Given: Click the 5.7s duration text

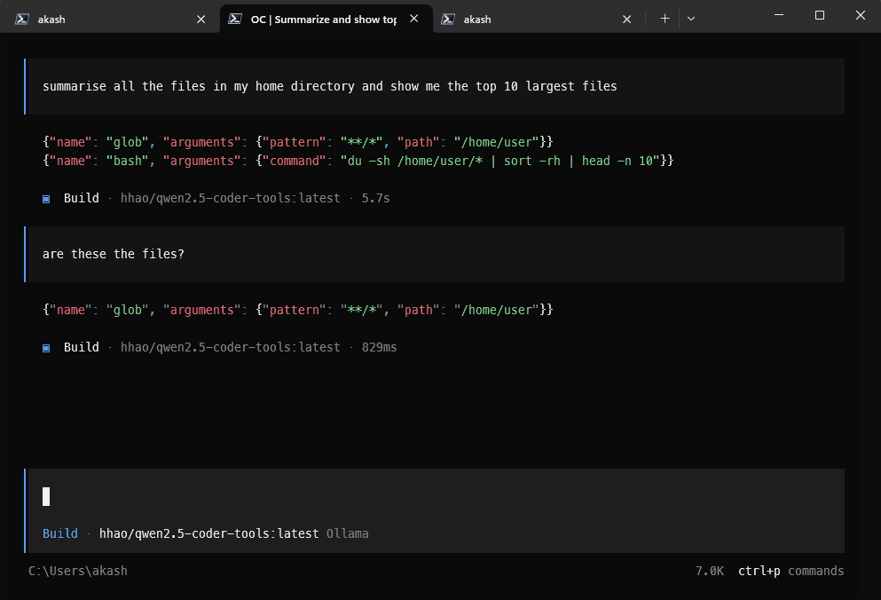Looking at the screenshot, I should coord(376,198).
